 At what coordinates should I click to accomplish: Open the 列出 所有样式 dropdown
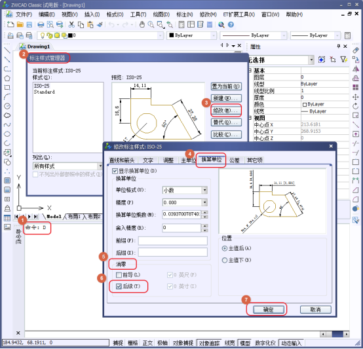(100, 166)
